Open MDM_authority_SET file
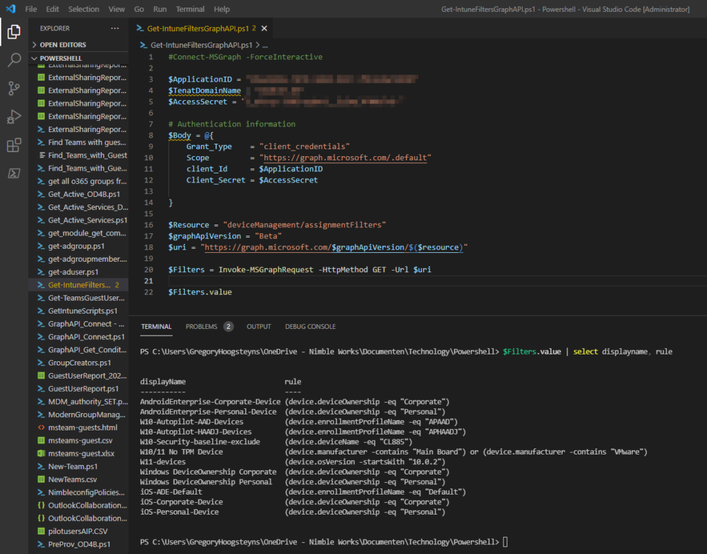Screen dimensions: 707x554 pos(79,401)
